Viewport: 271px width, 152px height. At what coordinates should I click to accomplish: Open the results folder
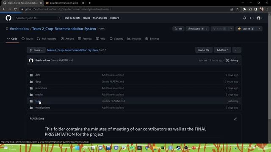click(39, 95)
